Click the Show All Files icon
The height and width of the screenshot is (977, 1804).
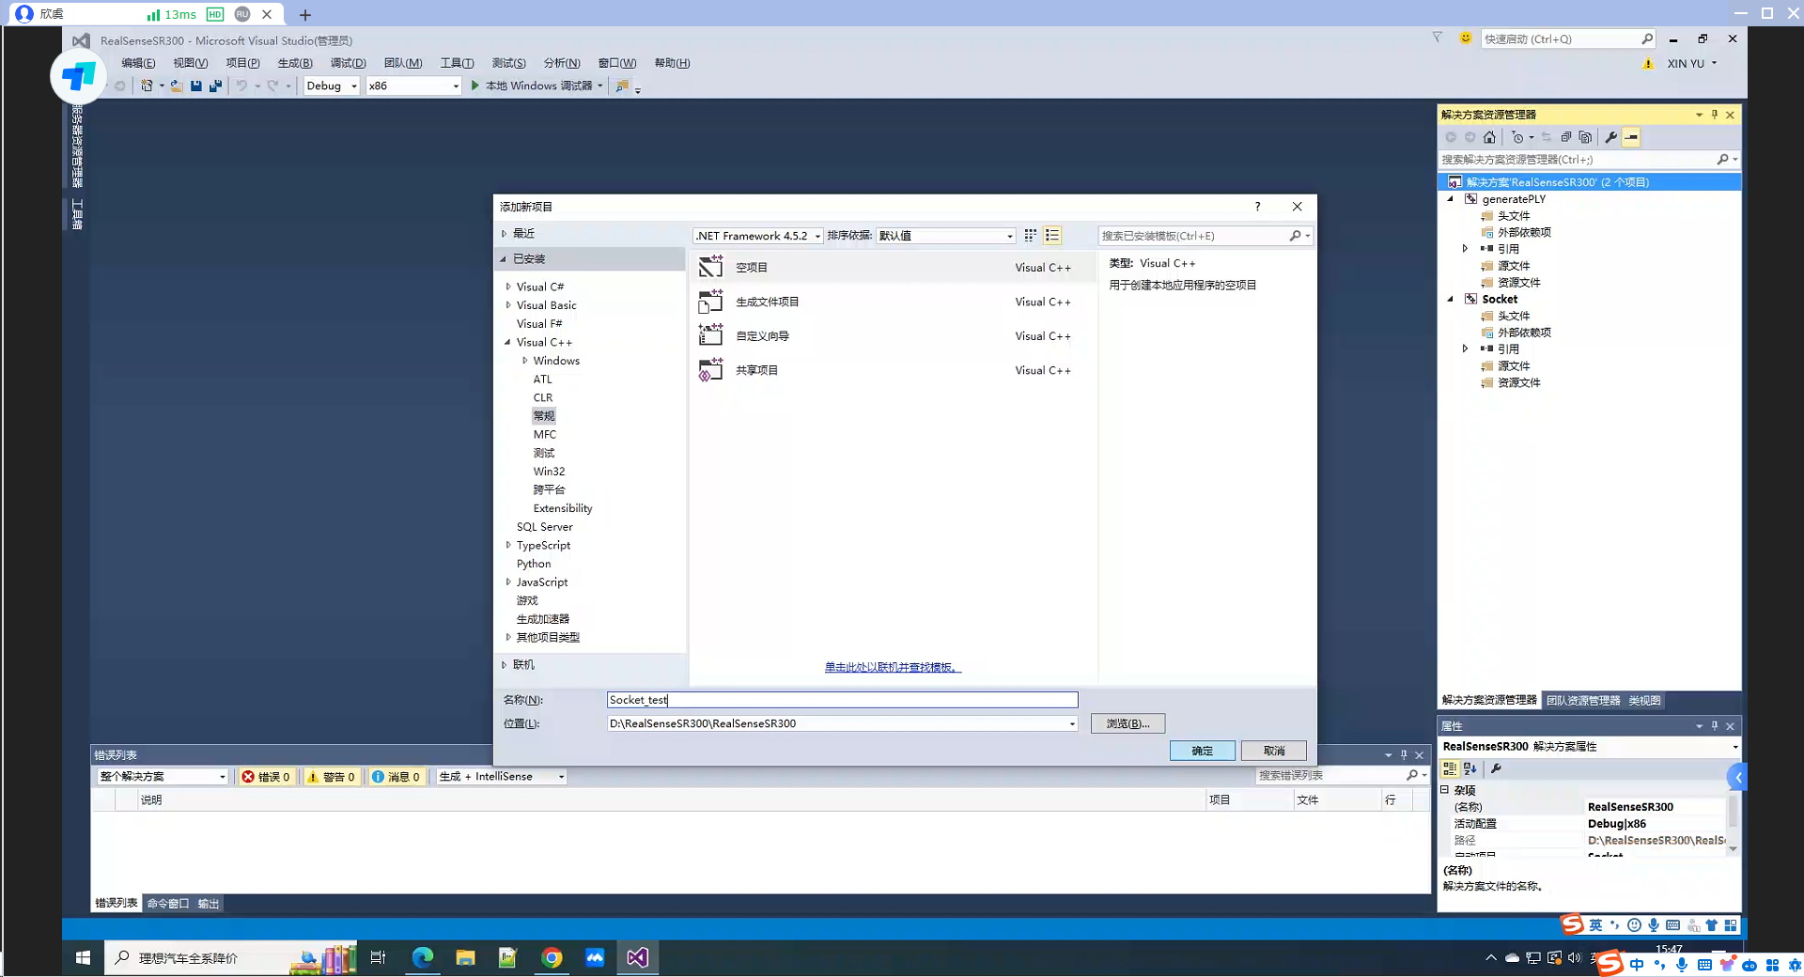tap(1586, 137)
